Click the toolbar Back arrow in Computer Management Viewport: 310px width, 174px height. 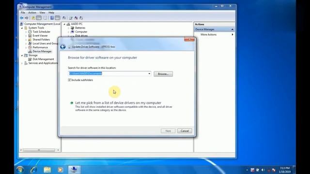[x=21, y=18]
